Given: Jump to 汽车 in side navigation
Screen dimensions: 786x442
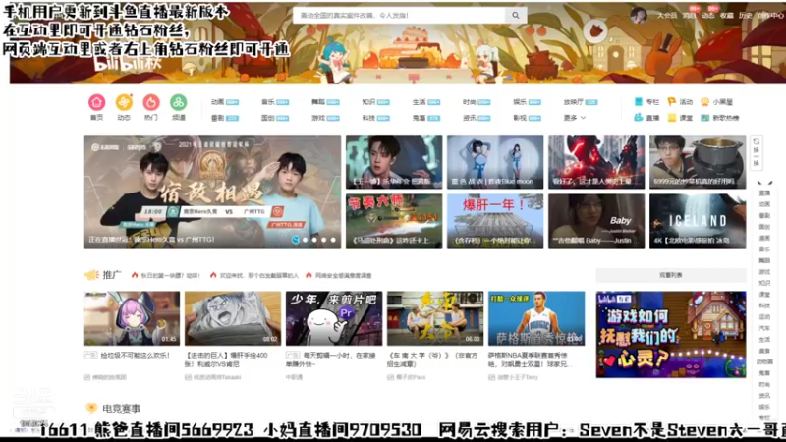Looking at the screenshot, I should (x=764, y=328).
